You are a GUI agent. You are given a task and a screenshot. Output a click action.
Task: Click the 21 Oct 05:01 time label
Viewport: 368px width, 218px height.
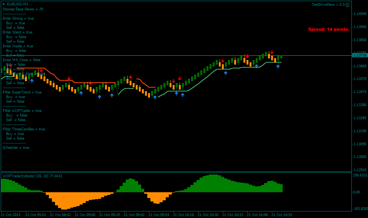[36, 215]
